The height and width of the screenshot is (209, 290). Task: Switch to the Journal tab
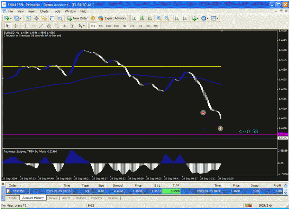(112, 198)
